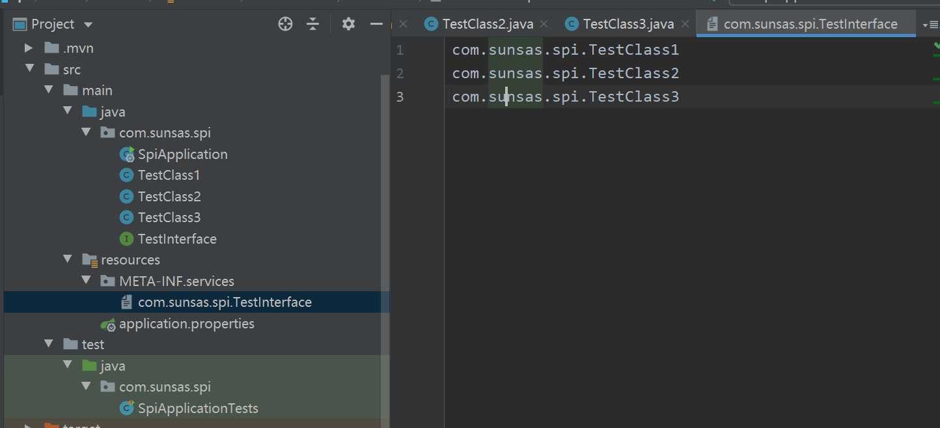Click the TestInterface interface icon
Viewport: 940px width, 428px height.
[127, 239]
